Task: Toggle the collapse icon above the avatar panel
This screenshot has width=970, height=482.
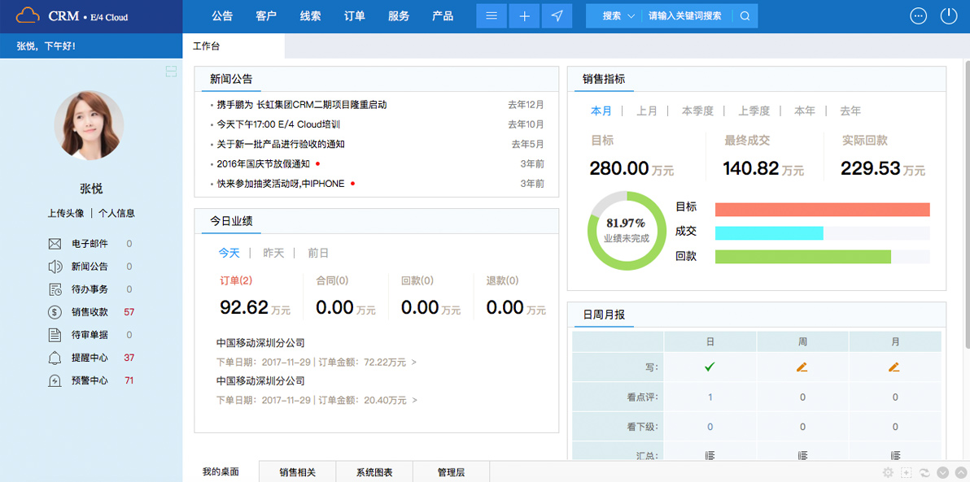Action: point(171,72)
